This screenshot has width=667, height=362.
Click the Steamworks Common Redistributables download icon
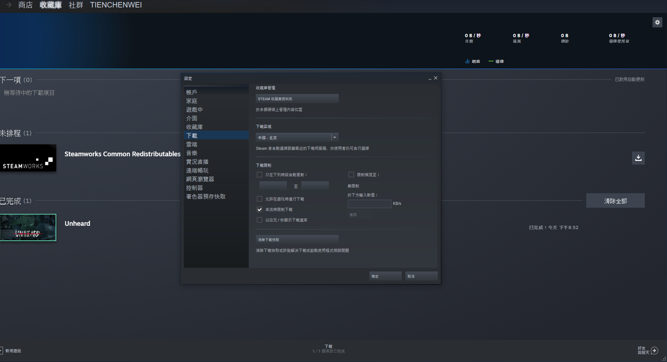tap(638, 158)
